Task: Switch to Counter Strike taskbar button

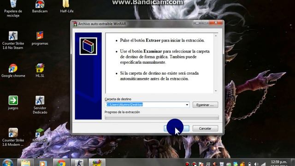Action: click(79, 163)
